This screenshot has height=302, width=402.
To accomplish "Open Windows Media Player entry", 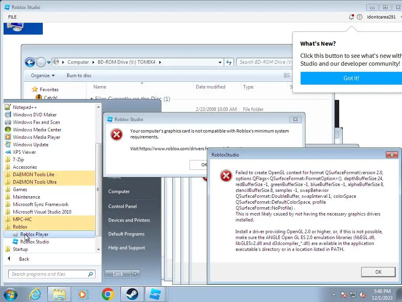I will click(50, 137).
